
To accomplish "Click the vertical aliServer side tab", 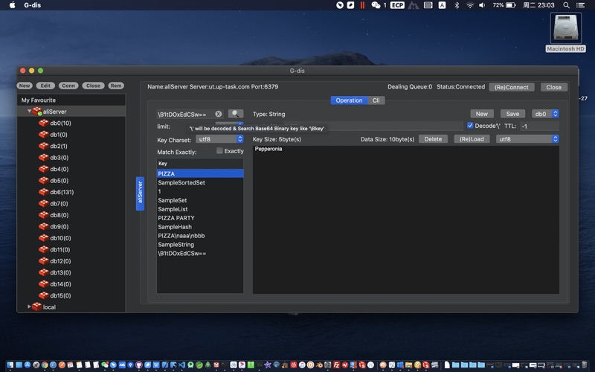I will pos(140,193).
